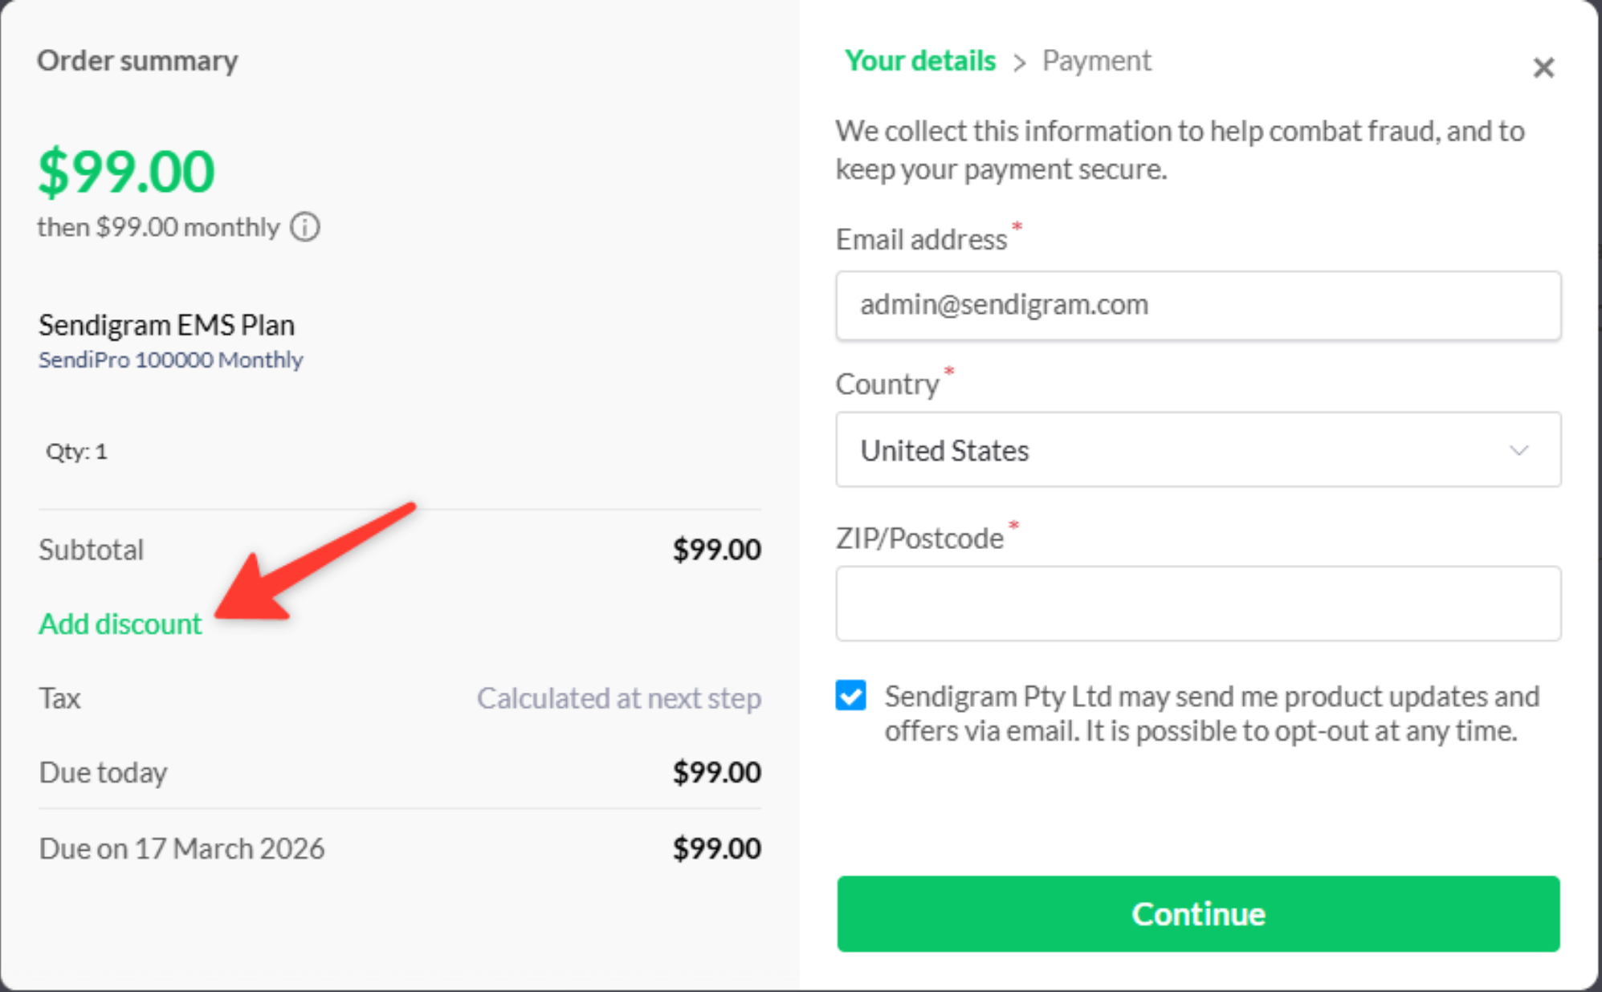Viewport: 1602px width, 992px height.
Task: Click the Calculated at next step tax text
Action: [618, 698]
